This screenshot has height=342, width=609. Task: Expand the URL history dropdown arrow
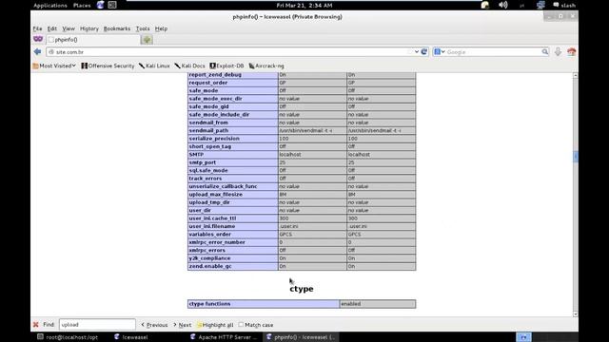pyautogui.click(x=417, y=51)
